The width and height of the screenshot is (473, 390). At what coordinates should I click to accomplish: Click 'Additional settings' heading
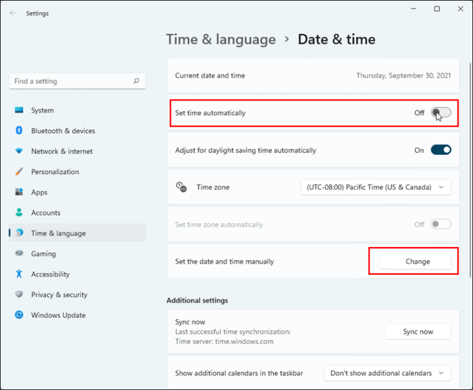pos(197,300)
